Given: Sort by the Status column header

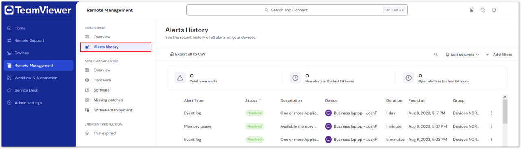Looking at the screenshot, I should coord(254,100).
